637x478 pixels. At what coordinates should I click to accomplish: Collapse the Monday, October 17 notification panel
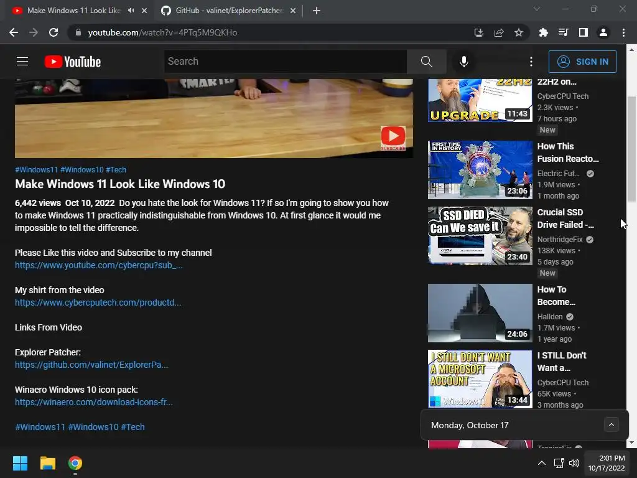pos(611,424)
